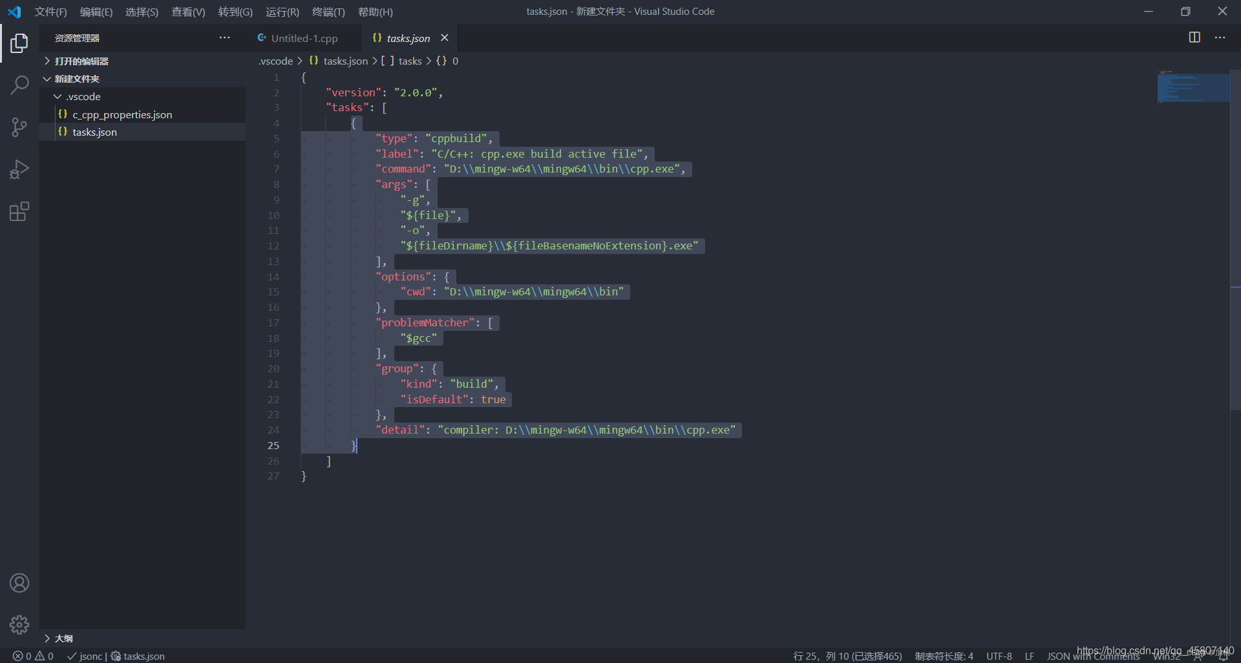The height and width of the screenshot is (663, 1241).
Task: Collapse the .vscode folder
Action: click(x=83, y=96)
